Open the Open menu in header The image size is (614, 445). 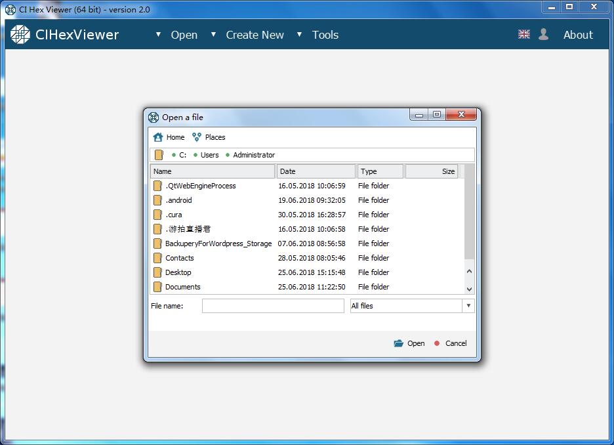pyautogui.click(x=184, y=35)
